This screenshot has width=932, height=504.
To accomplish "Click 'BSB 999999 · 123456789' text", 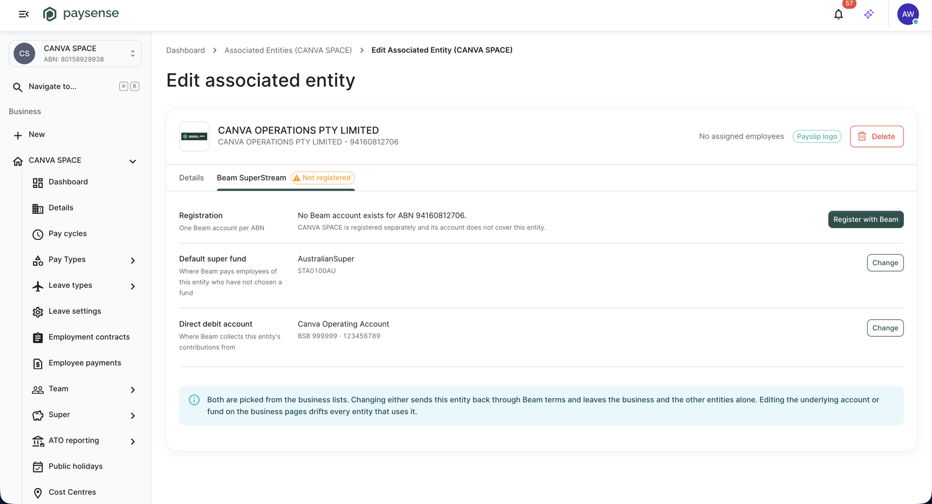I will pos(339,336).
